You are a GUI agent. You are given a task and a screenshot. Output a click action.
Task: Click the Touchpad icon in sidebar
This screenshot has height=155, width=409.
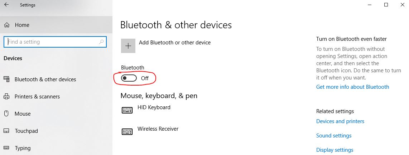(x=6, y=131)
